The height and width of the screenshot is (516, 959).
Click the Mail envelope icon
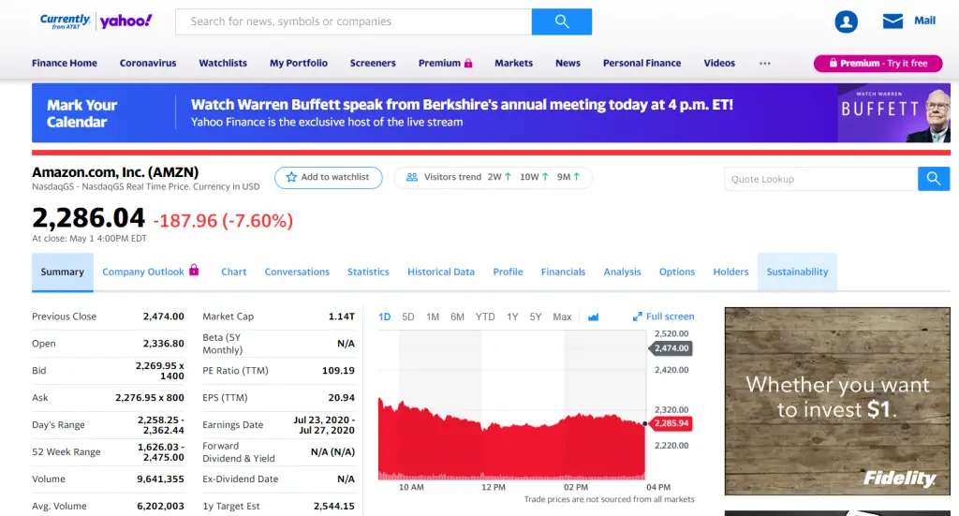coord(893,22)
